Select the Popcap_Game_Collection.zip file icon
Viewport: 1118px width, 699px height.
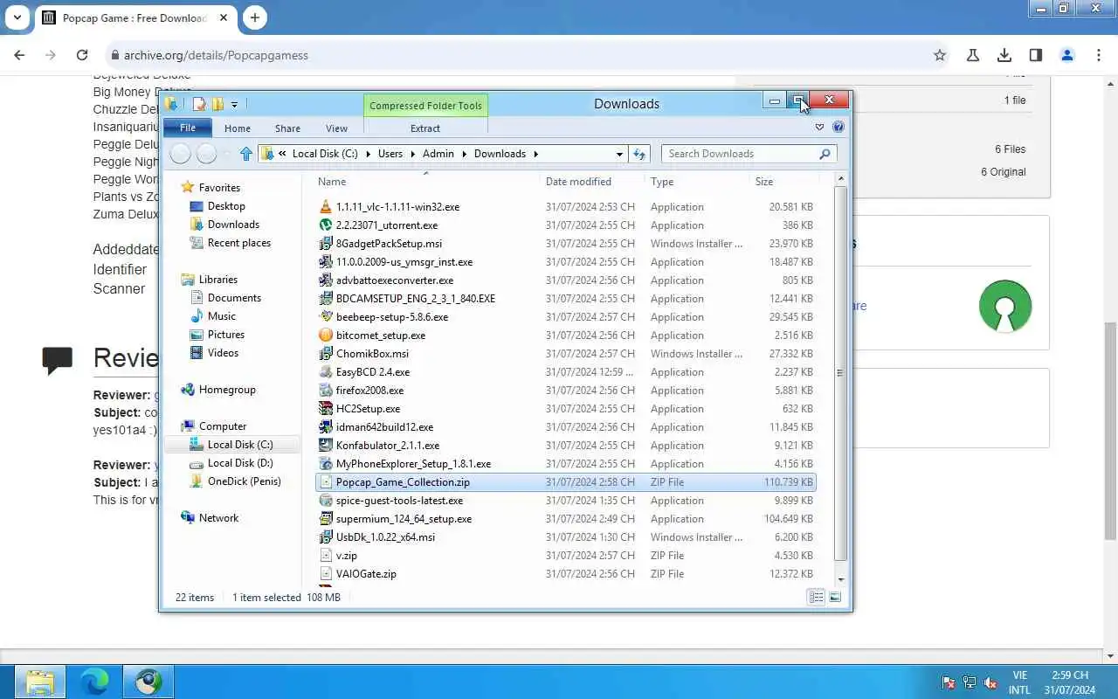point(326,482)
